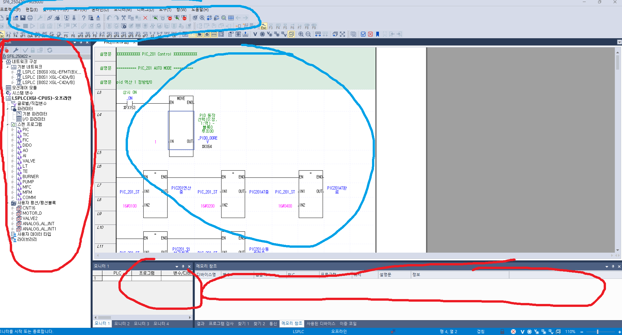Click the Save floppy disk icon
The width and height of the screenshot is (622, 335).
point(23,18)
